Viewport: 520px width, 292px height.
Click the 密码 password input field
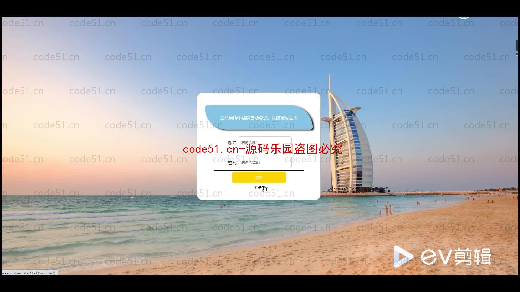coord(264,162)
